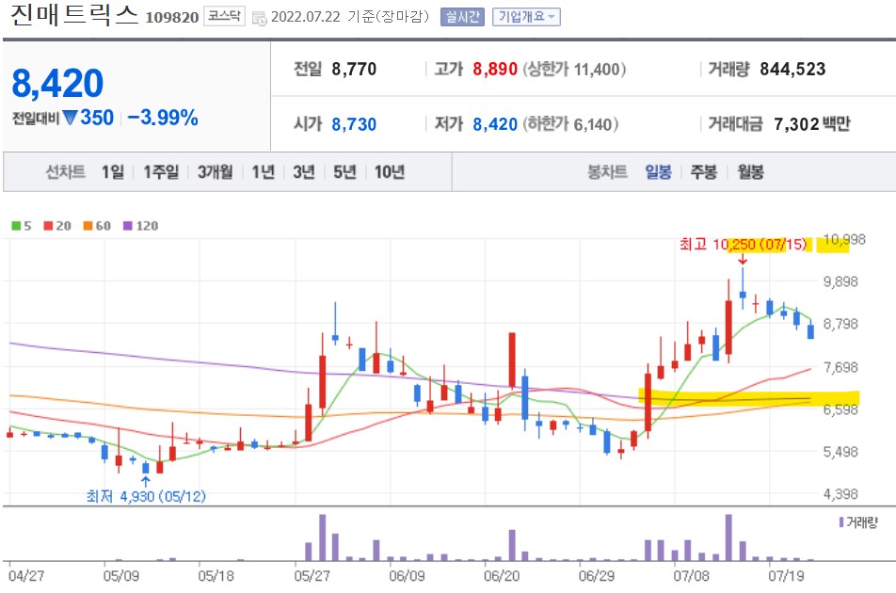Select the 1주일 line chart tab
Screen dimensions: 896x593
161,171
